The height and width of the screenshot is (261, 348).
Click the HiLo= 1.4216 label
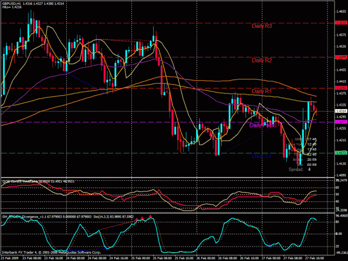pos(12,7)
